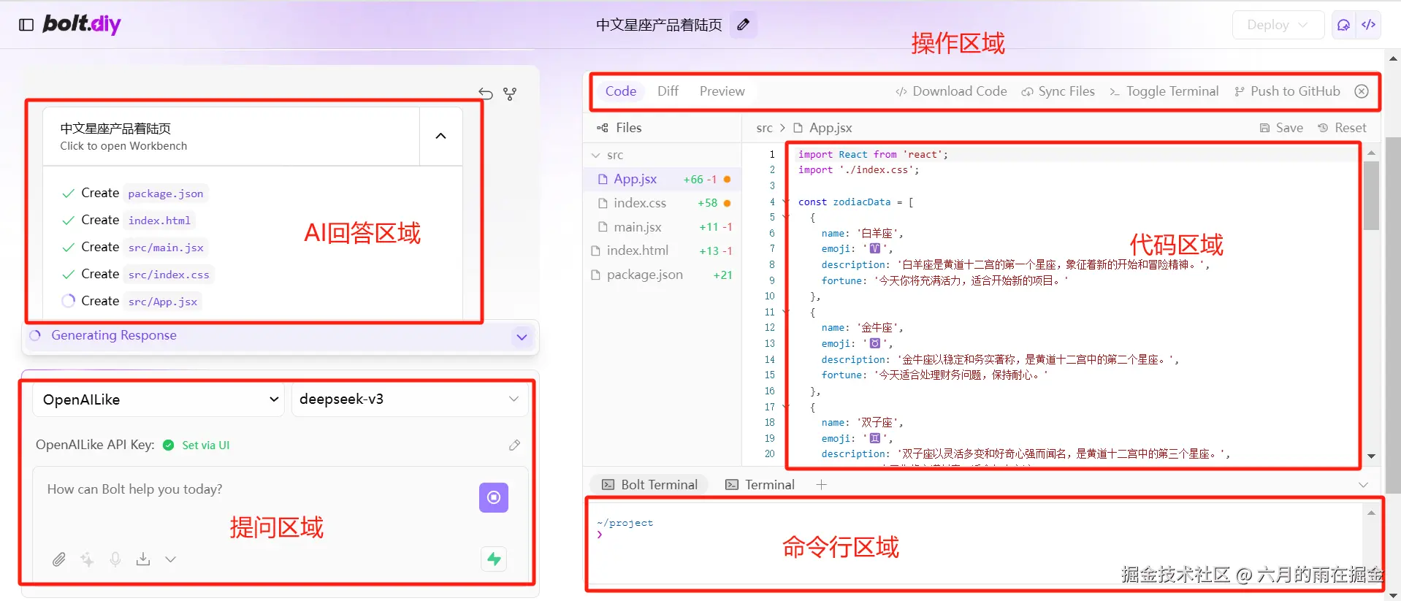Image resolution: width=1401 pixels, height=601 pixels.
Task: Open src/main.jsx from the Create list
Action: coord(166,248)
